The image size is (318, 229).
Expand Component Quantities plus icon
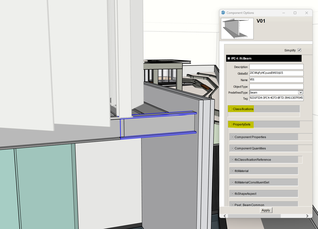[x=232, y=148]
